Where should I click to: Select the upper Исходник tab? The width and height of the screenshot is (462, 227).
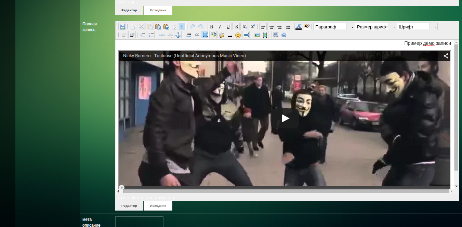tap(158, 10)
